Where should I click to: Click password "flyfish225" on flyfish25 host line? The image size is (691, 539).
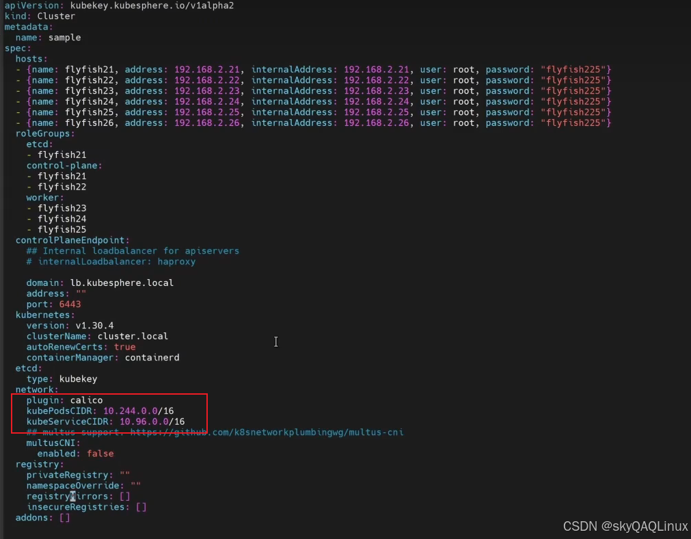click(x=573, y=112)
